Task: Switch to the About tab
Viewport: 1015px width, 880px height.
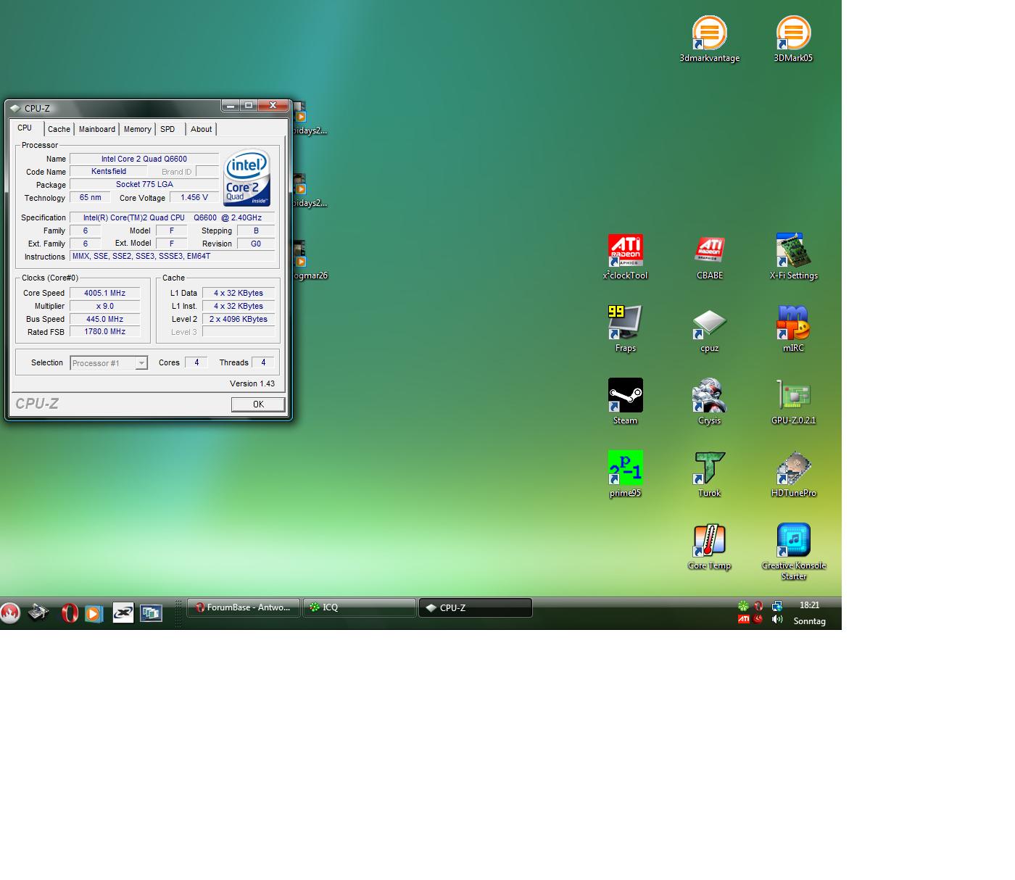Action: (201, 129)
